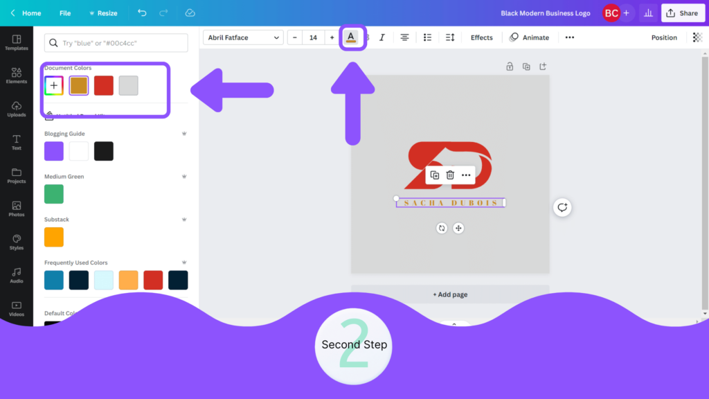Duplicate selected element in floating toolbar
709x399 pixels.
pos(435,175)
